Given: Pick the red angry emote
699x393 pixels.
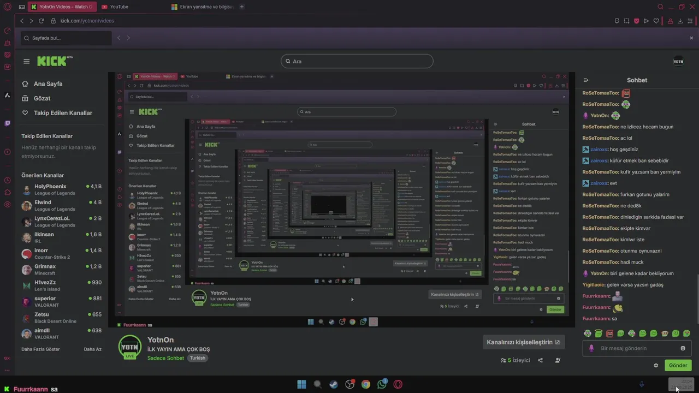Looking at the screenshot, I should coord(609,334).
